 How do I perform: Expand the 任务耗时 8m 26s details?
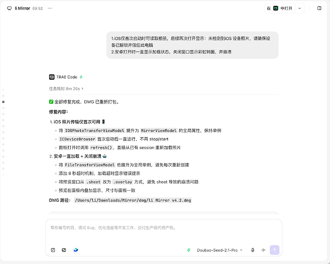66,89
